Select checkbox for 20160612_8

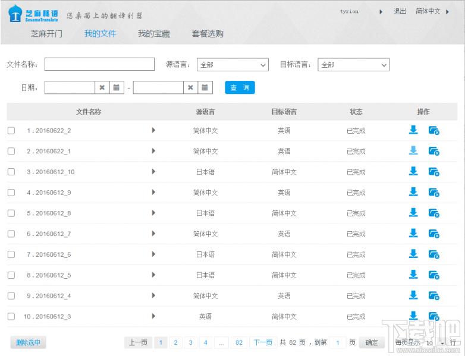11,213
